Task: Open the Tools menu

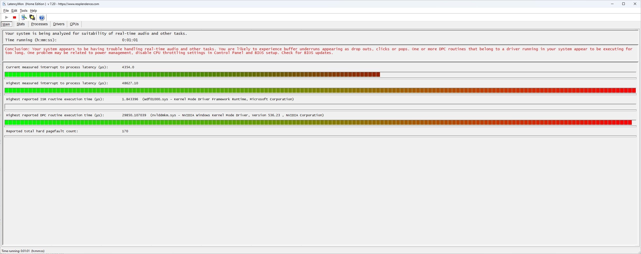Action: point(23,10)
